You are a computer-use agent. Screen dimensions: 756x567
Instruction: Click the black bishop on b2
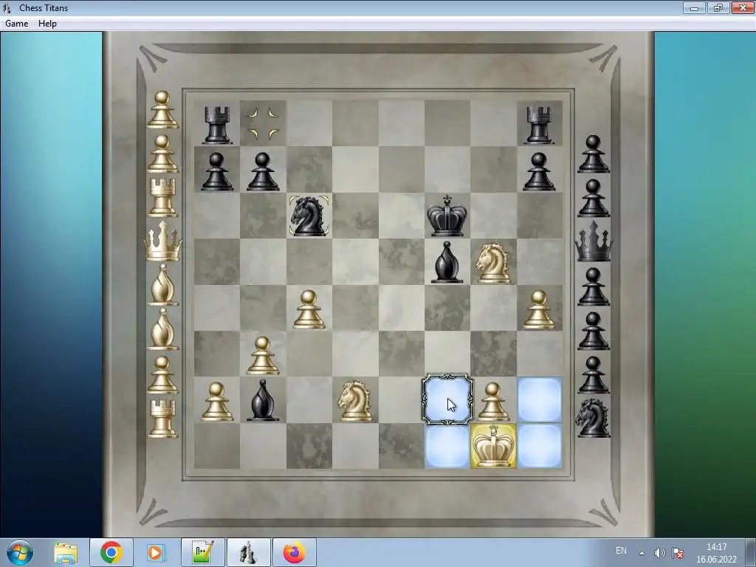pos(263,400)
